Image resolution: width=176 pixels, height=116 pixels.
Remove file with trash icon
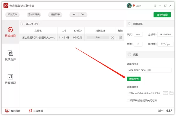[120, 37]
